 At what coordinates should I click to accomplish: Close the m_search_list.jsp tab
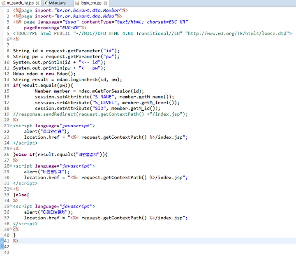[x=38, y=3]
